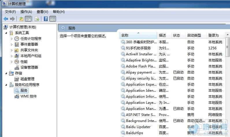Viewport: 230px width, 137px height.
Task: Click the gear icon beside BaiduHips
Action: (x=123, y=133)
